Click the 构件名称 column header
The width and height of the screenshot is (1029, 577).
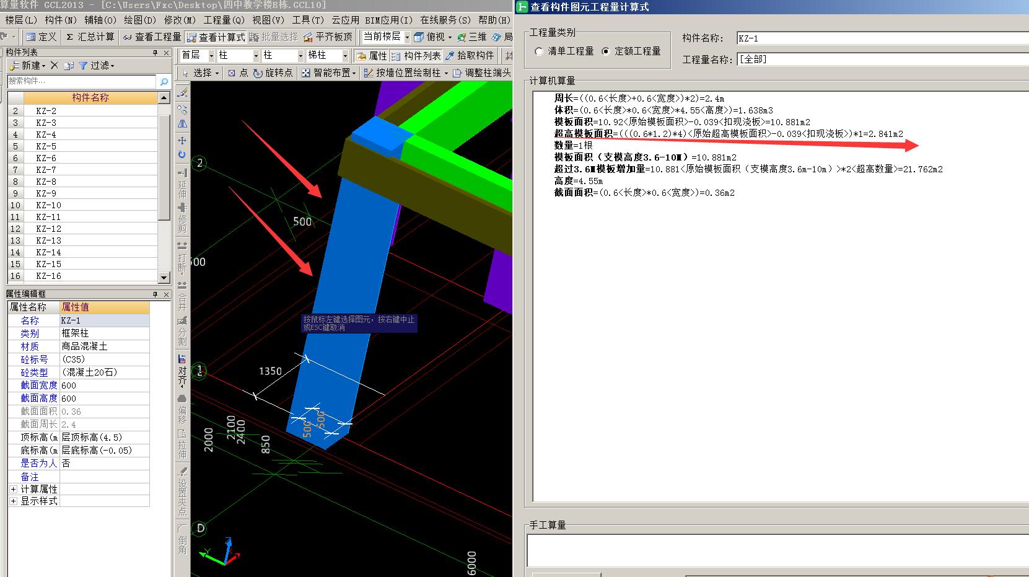click(x=90, y=98)
